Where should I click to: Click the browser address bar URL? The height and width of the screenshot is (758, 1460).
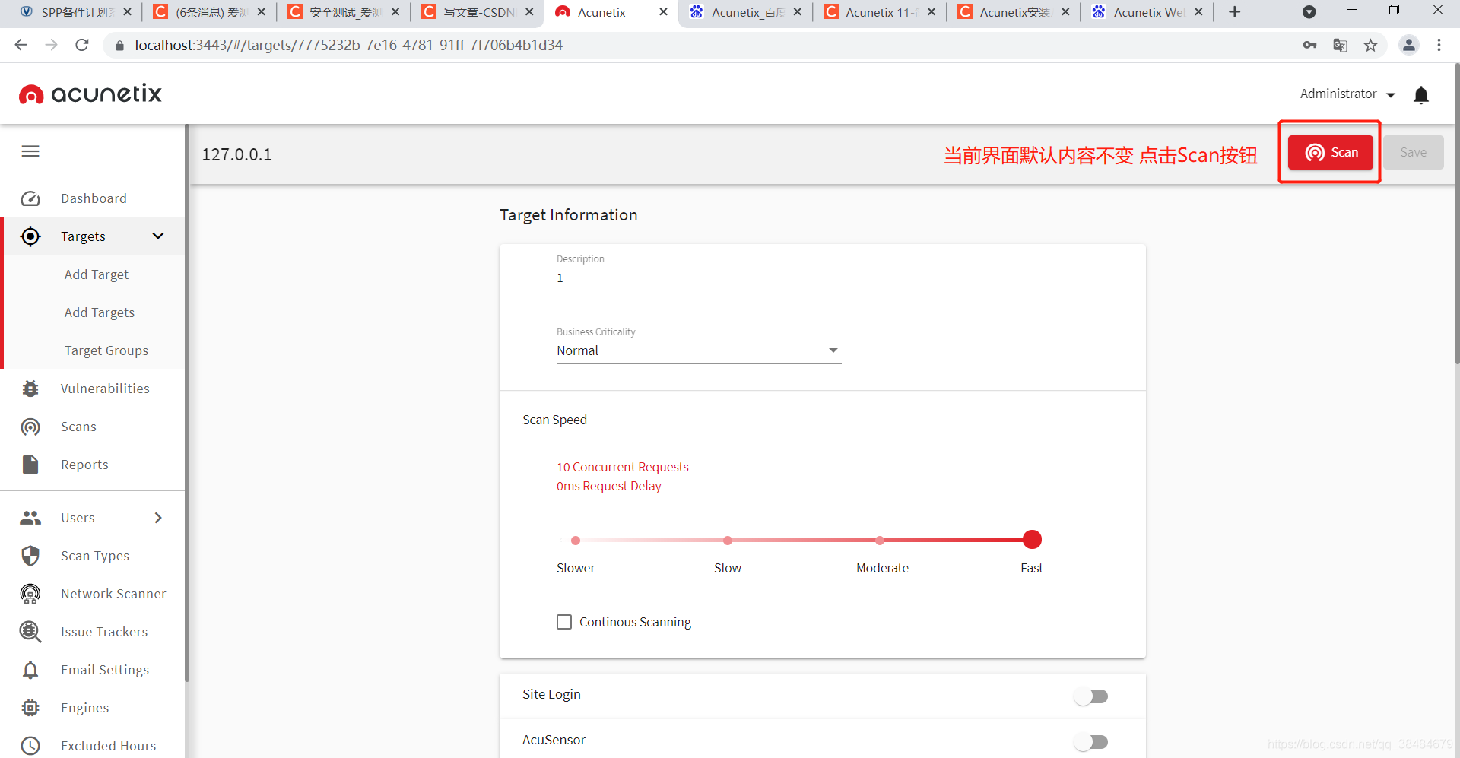tap(348, 45)
